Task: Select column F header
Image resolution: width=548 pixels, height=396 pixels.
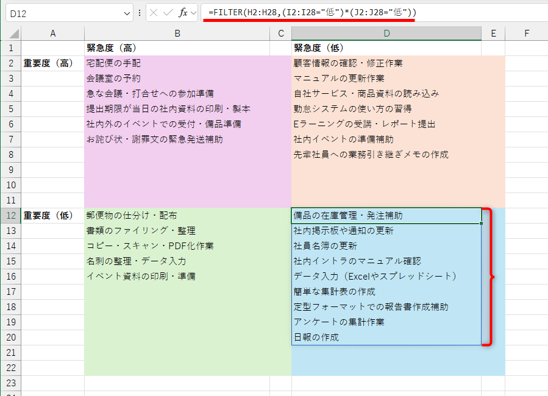Action: pos(526,32)
